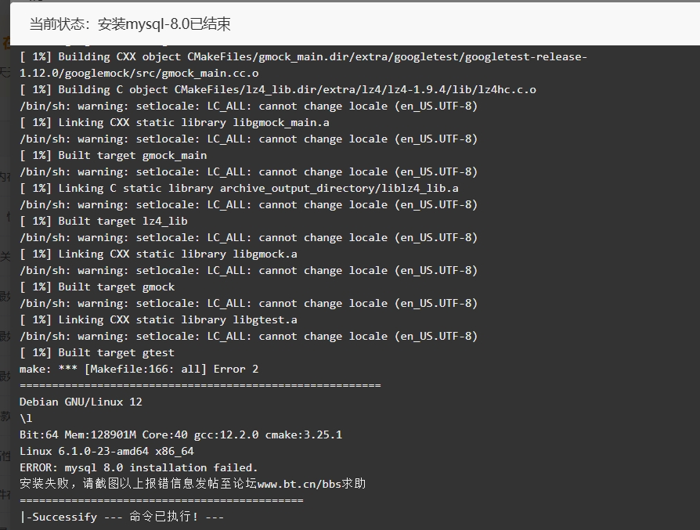Image resolution: width=700 pixels, height=530 pixels.
Task: Click the 'Linking CXX static library libgtest.a' line
Action: click(158, 320)
